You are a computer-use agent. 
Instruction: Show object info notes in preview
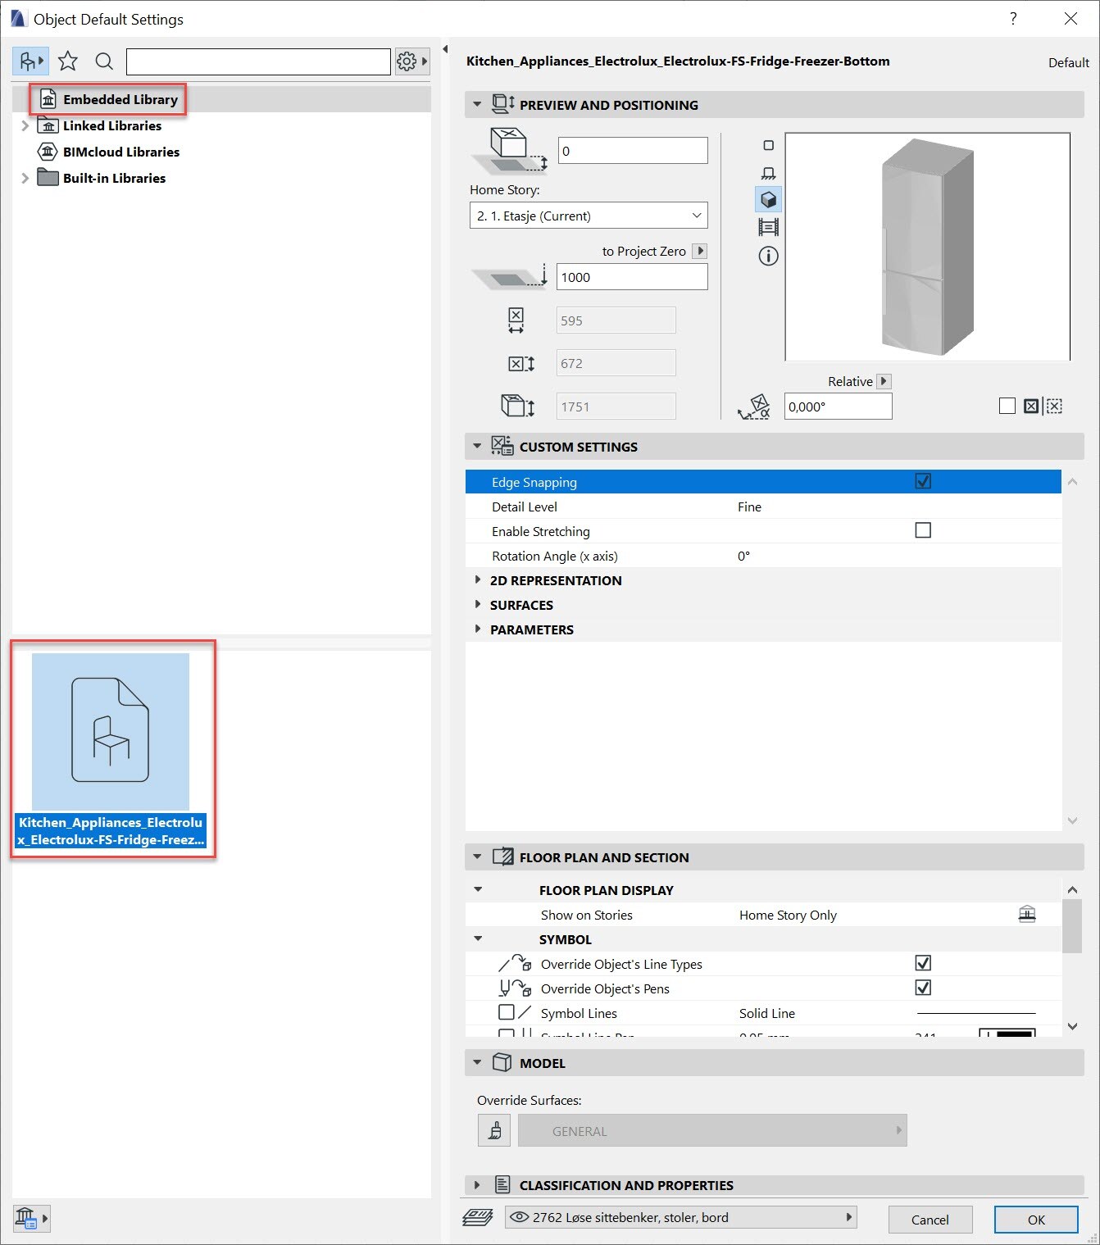point(768,257)
